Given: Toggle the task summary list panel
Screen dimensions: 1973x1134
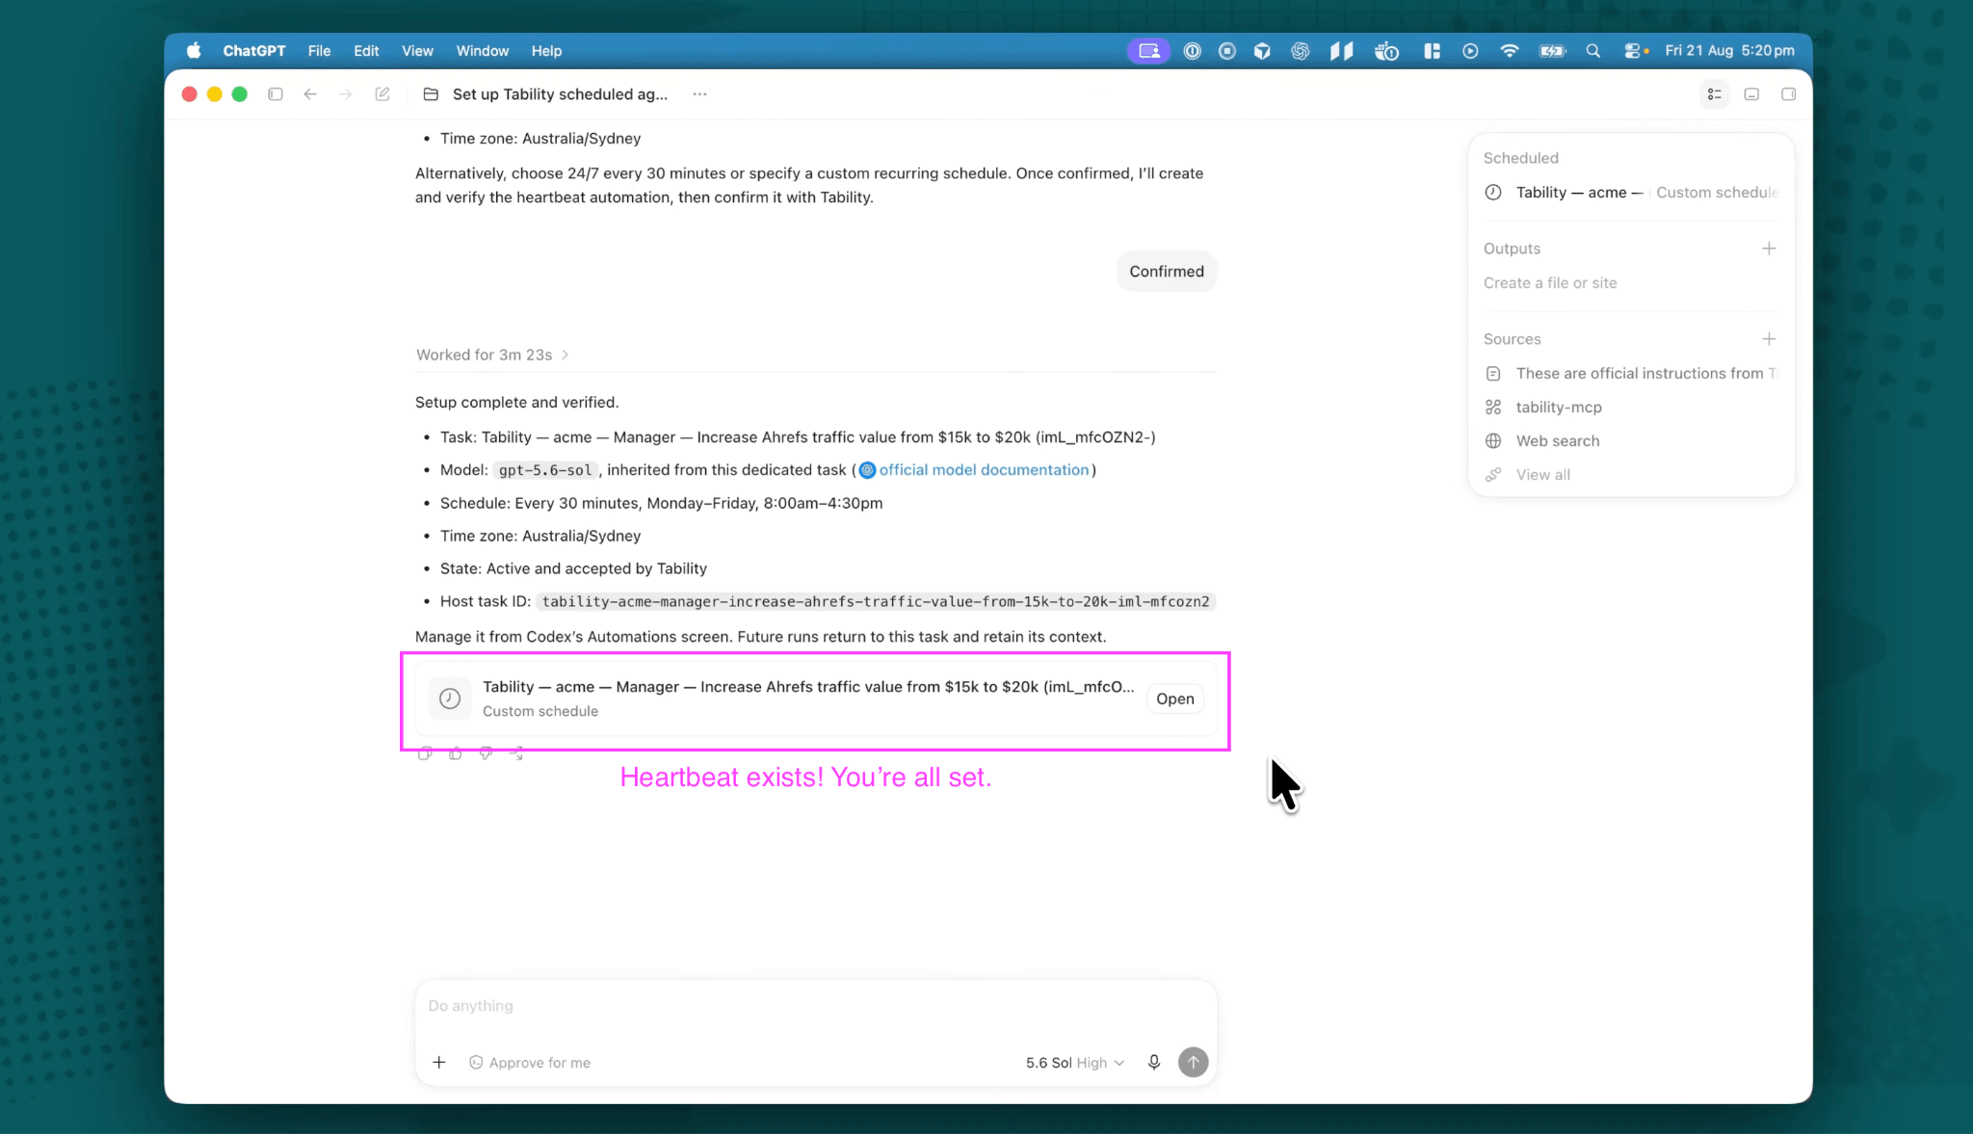Looking at the screenshot, I should pos(1715,94).
